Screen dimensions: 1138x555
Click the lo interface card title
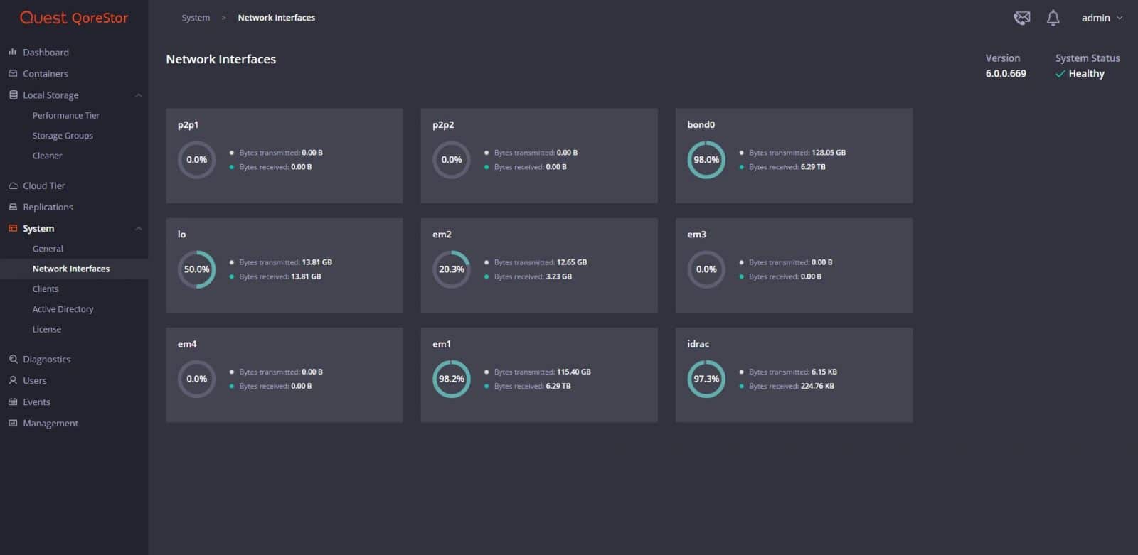pyautogui.click(x=181, y=234)
